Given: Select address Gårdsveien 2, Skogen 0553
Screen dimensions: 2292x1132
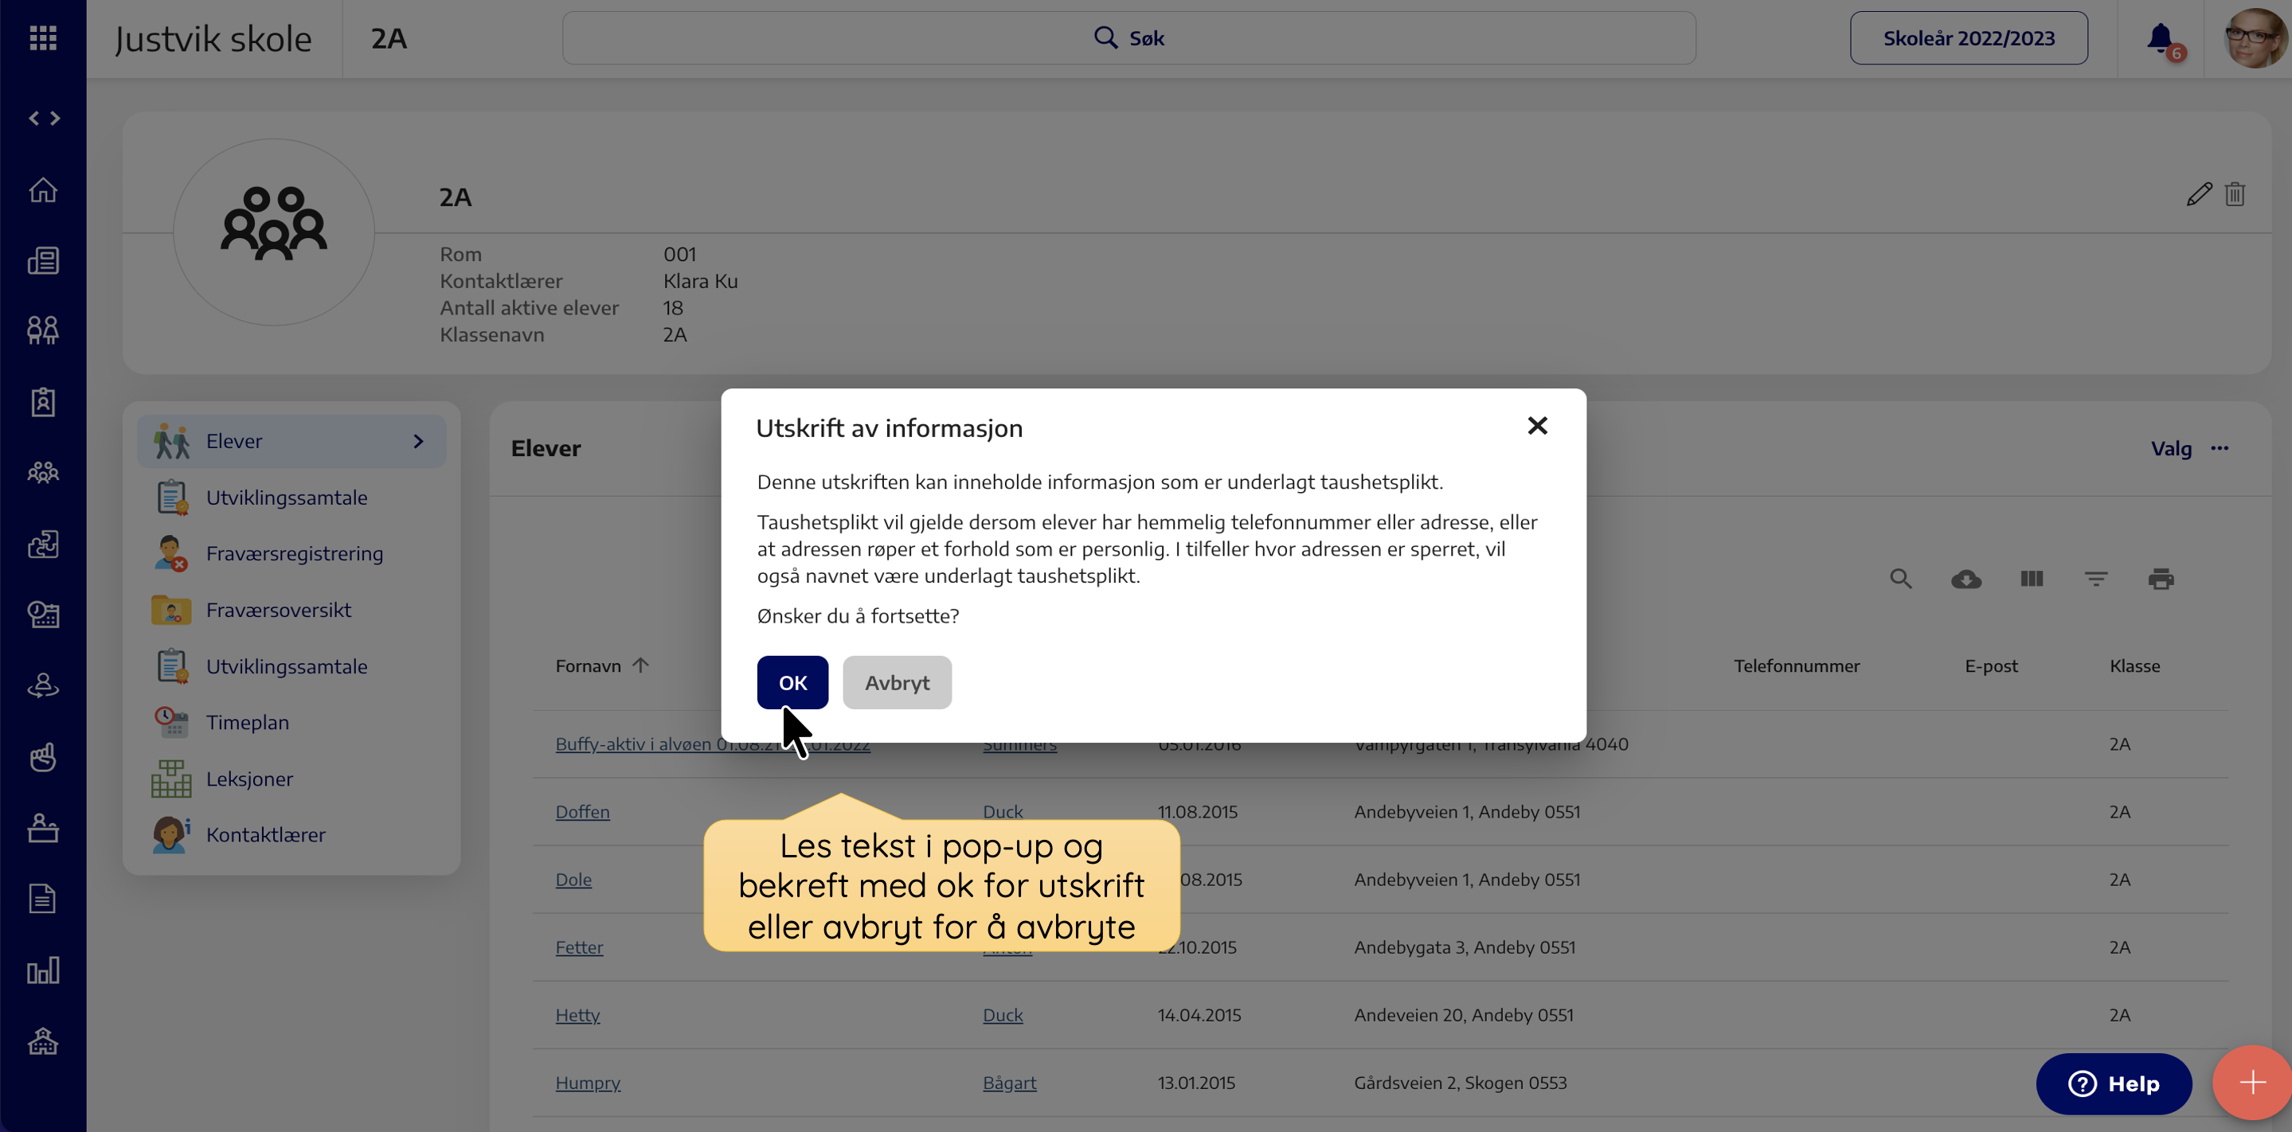Looking at the screenshot, I should [1460, 1082].
